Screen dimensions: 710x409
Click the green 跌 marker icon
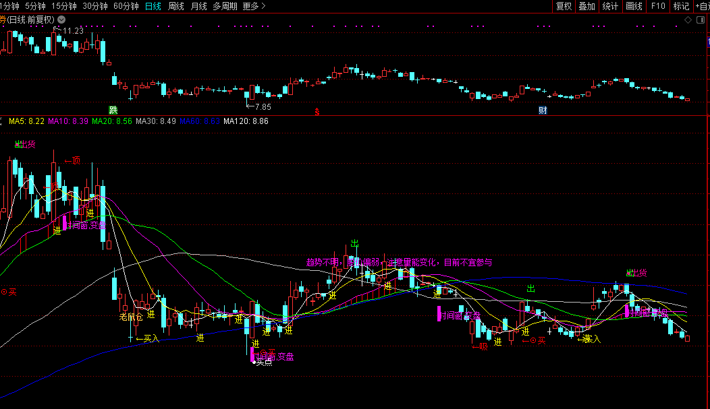(113, 110)
